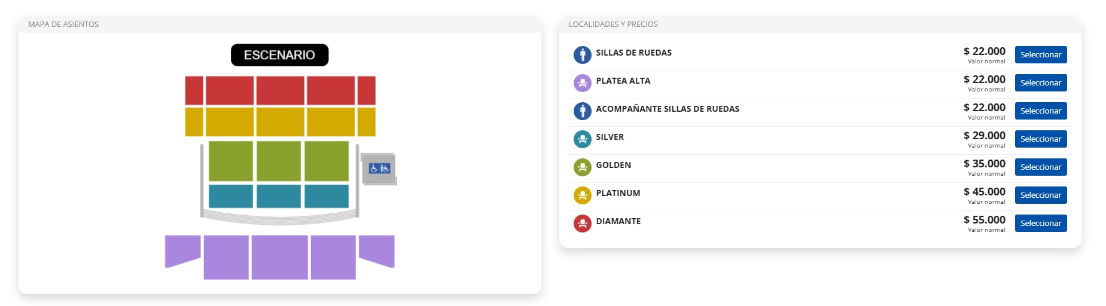Viewport: 1106px width, 306px height.
Task: Select the Sillas de Ruedas ticket at $22.000
Action: tap(1041, 55)
